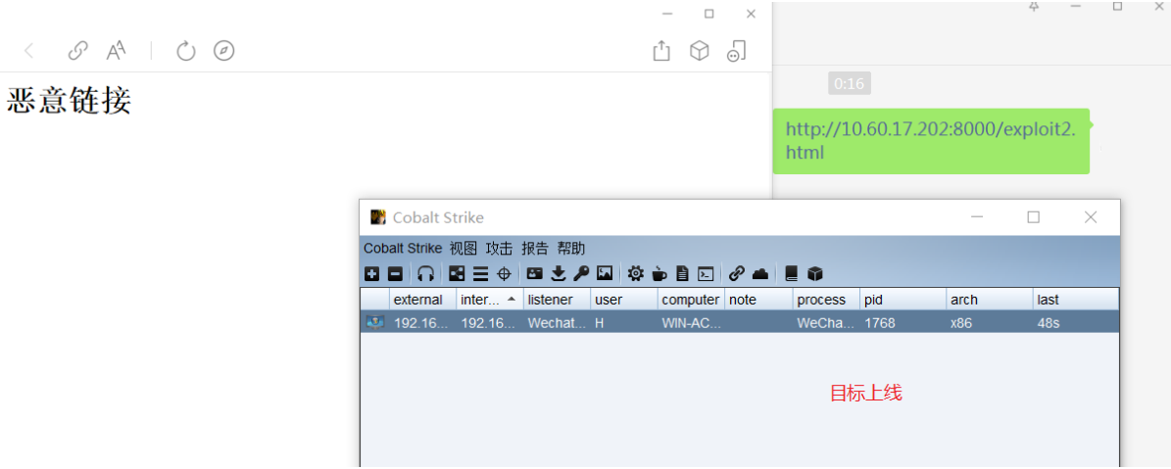Click the chain link host file icon
This screenshot has width=1171, height=469.
click(x=736, y=273)
